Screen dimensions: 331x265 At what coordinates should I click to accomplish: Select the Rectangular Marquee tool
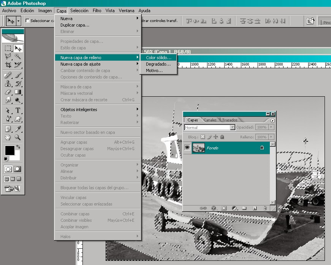coord(8,49)
